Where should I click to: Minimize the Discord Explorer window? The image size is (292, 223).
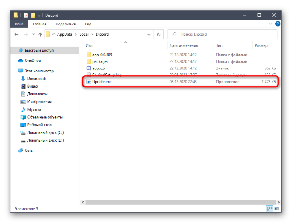(245, 15)
